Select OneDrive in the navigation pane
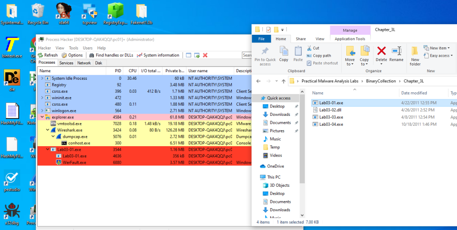This screenshot has width=457, height=230. coord(275,166)
